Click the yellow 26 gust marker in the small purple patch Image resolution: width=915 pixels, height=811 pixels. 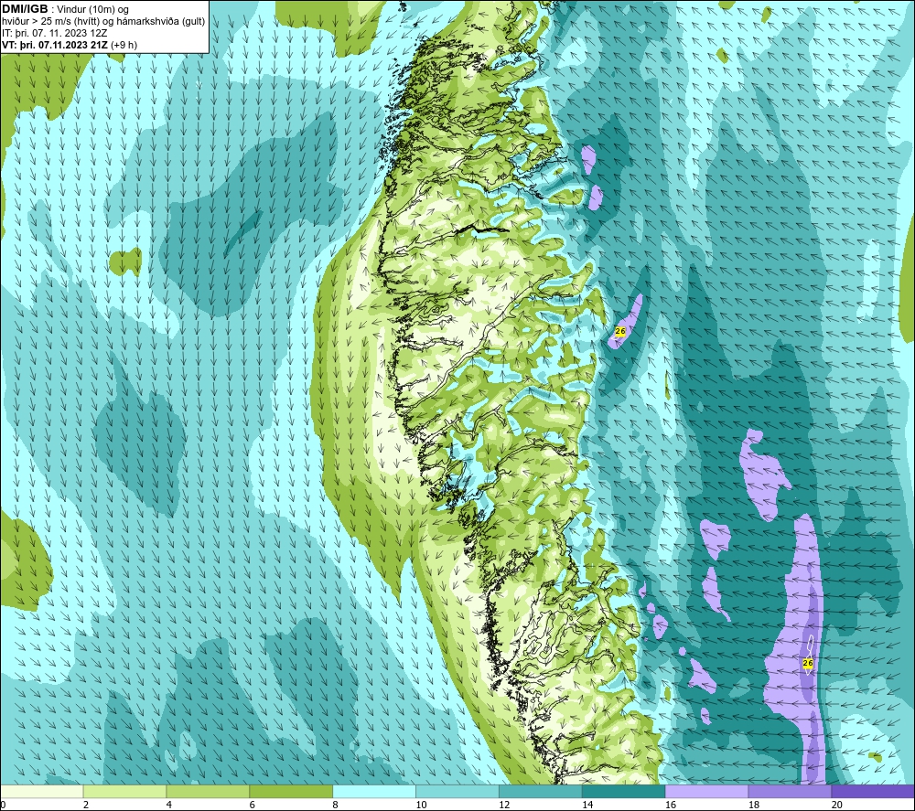[x=620, y=331]
